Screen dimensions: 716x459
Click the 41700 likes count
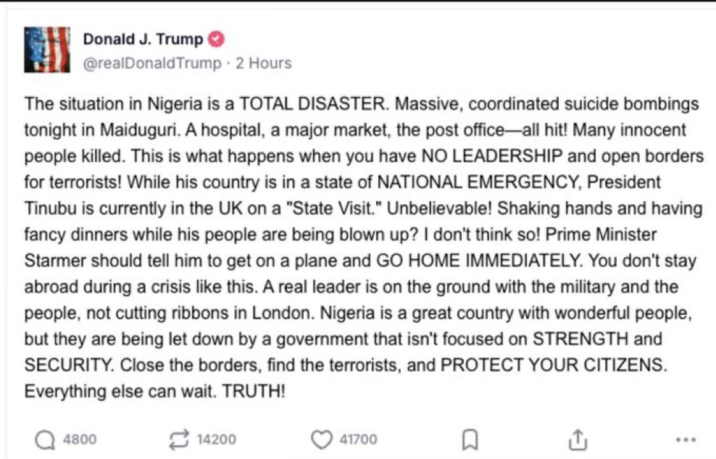tap(359, 439)
